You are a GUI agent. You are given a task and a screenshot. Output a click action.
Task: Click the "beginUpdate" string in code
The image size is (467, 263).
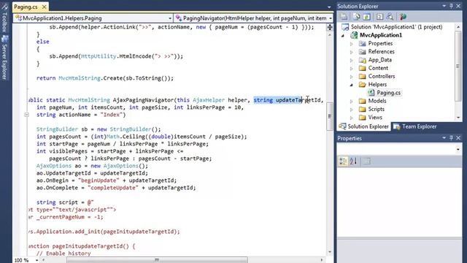coord(99,180)
